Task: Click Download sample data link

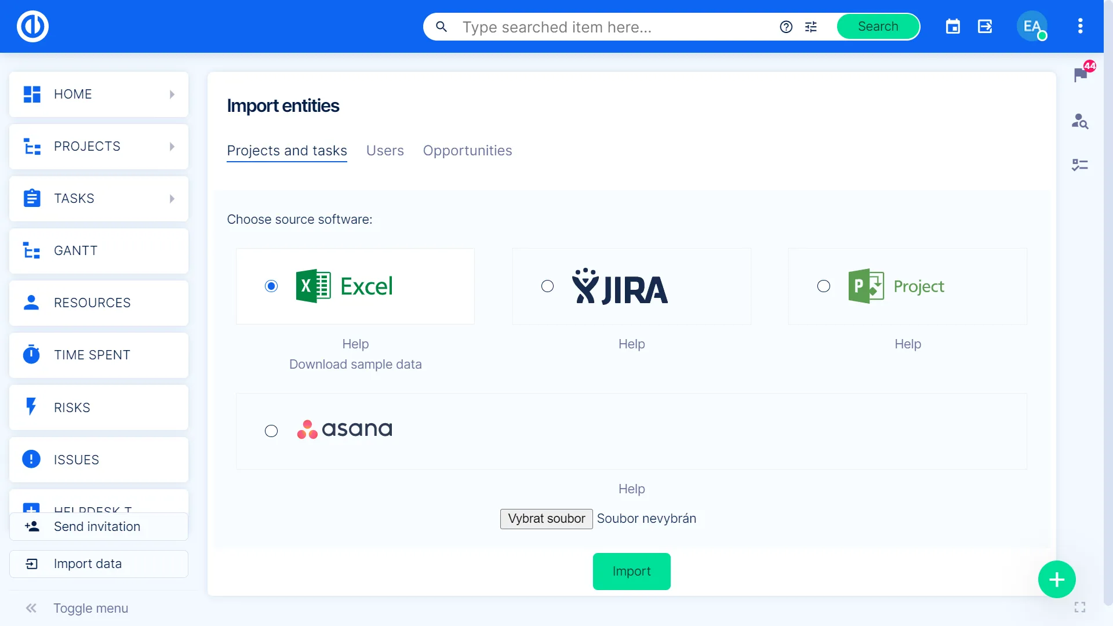Action: pyautogui.click(x=355, y=365)
